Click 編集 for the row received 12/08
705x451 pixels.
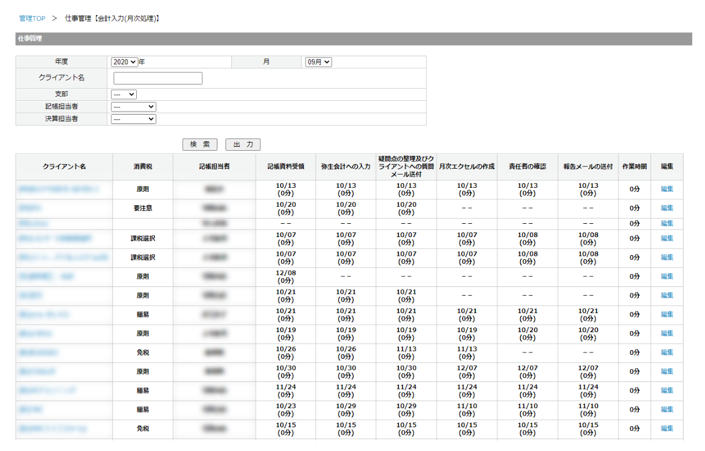coord(667,277)
